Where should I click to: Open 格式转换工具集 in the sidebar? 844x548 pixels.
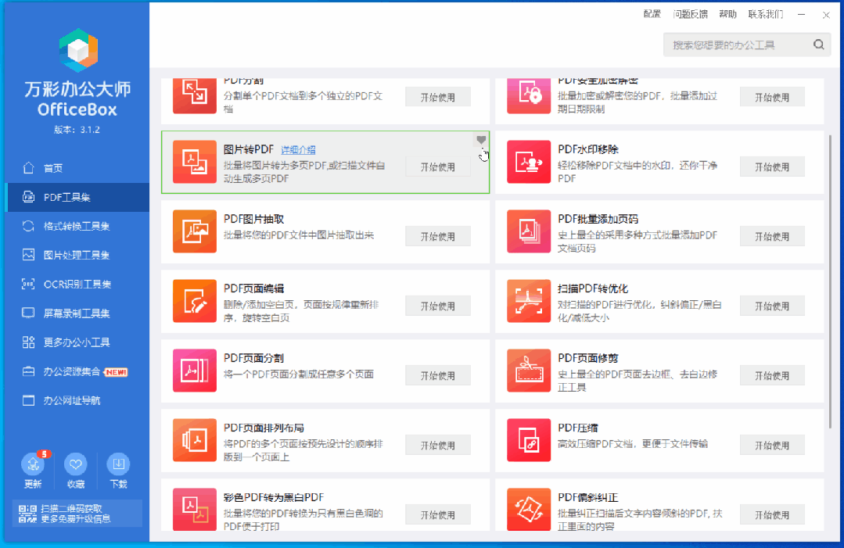pyautogui.click(x=77, y=227)
